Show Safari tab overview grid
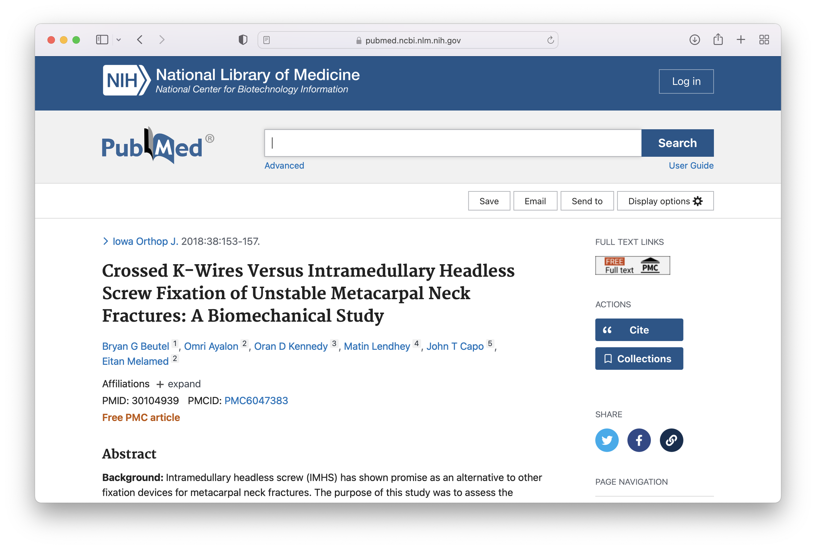 coord(764,40)
